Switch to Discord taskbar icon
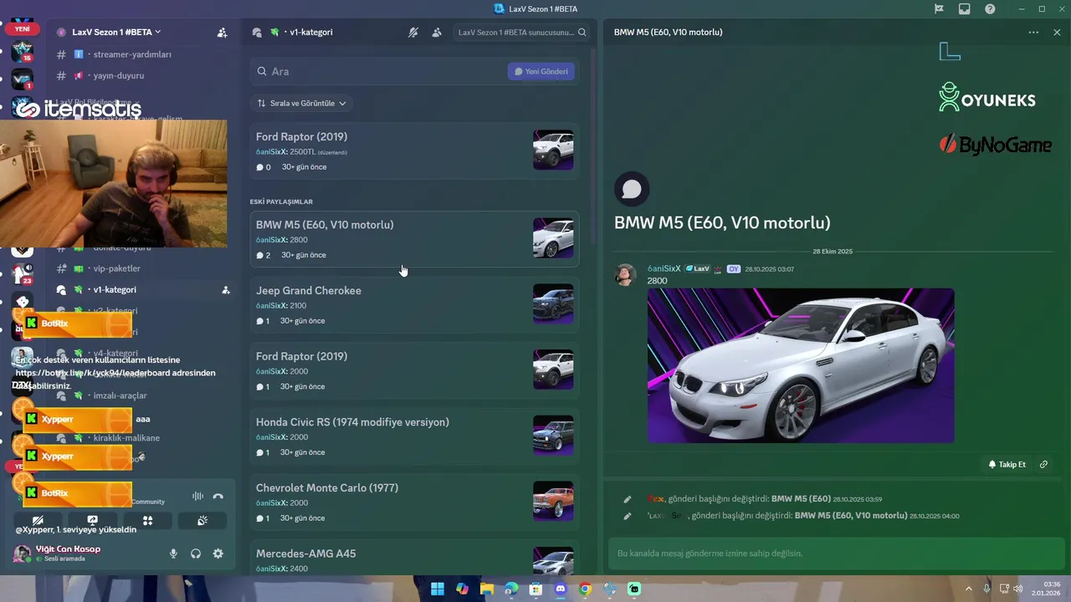This screenshot has width=1071, height=602. pos(561,589)
